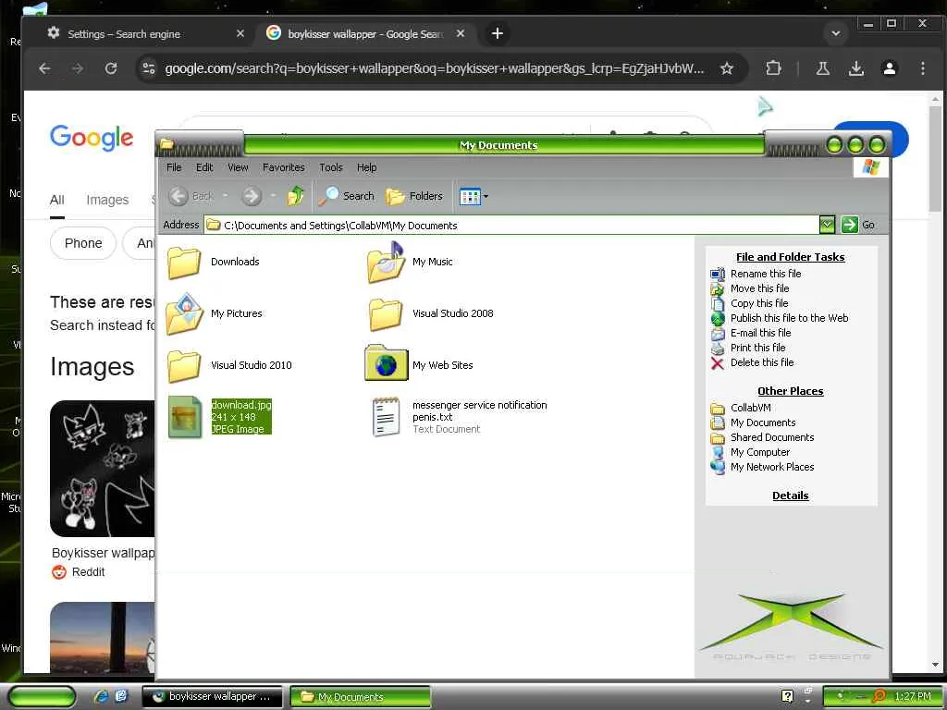This screenshot has width=947, height=710.
Task: Open the Downloads folder icon
Action: coord(184,262)
